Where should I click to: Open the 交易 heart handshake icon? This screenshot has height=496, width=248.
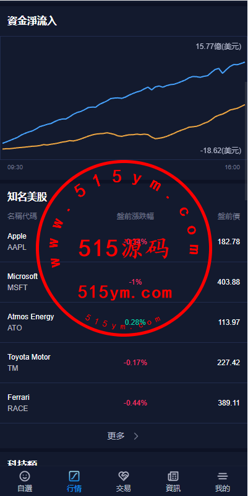click(123, 476)
